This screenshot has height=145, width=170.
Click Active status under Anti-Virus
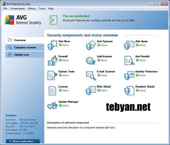[64, 45]
